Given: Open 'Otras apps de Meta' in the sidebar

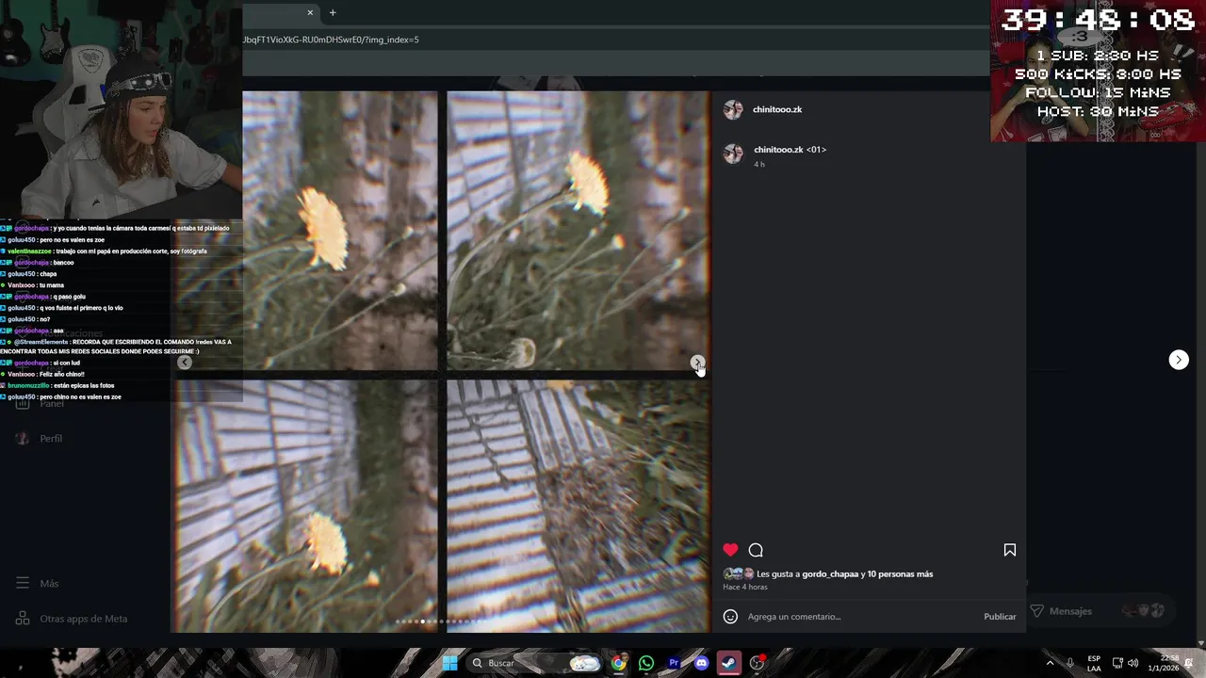Looking at the screenshot, I should (x=72, y=619).
